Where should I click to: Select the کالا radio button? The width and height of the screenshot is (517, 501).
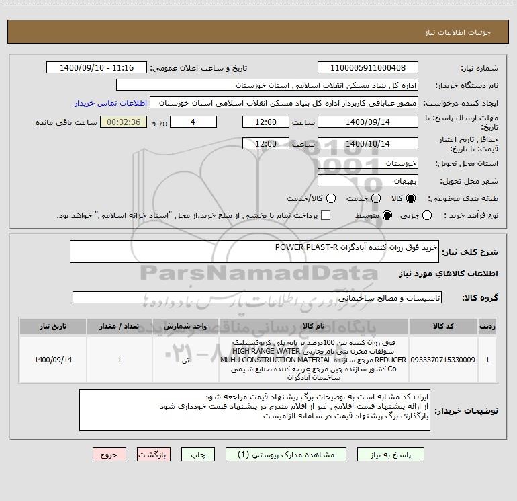(411, 198)
